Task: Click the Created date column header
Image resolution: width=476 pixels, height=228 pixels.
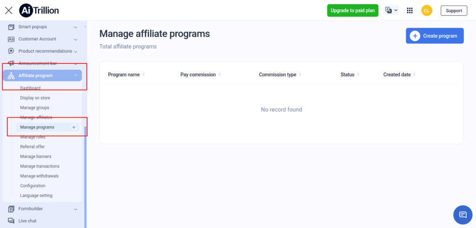Action: click(x=397, y=74)
